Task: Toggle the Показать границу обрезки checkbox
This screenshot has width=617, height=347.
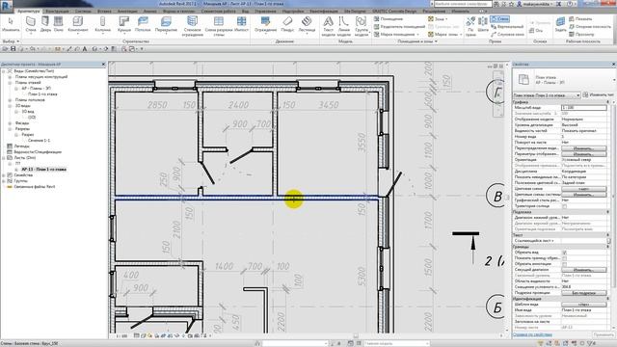Action: coord(564,258)
